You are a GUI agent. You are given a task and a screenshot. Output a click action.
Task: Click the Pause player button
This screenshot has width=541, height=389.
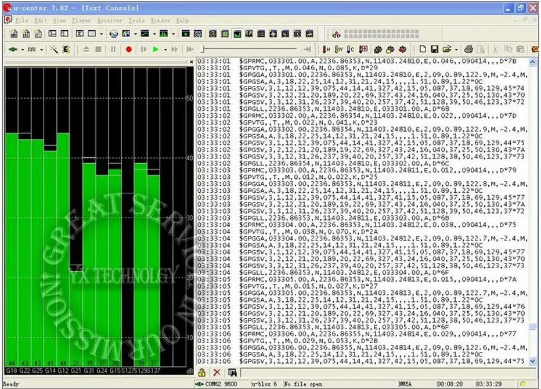click(113, 49)
